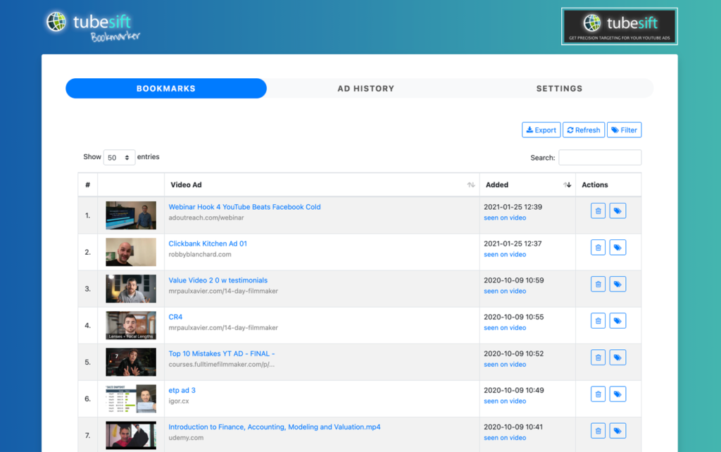Click the 2020-10-09 10:59 added date
The image size is (721, 452).
(x=513, y=280)
